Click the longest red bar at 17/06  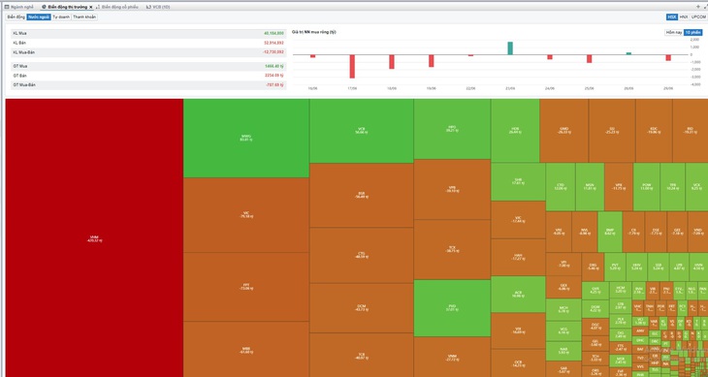[352, 66]
